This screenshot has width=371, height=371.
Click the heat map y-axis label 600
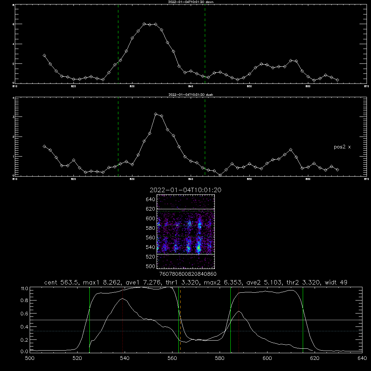(x=151, y=219)
